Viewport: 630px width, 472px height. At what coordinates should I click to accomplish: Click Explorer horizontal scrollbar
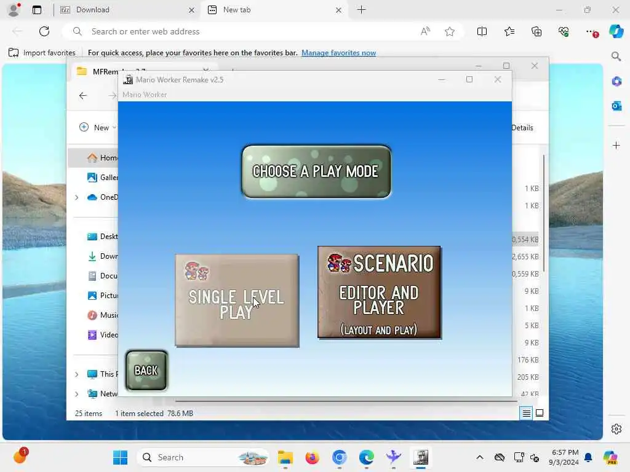pyautogui.click(x=346, y=401)
